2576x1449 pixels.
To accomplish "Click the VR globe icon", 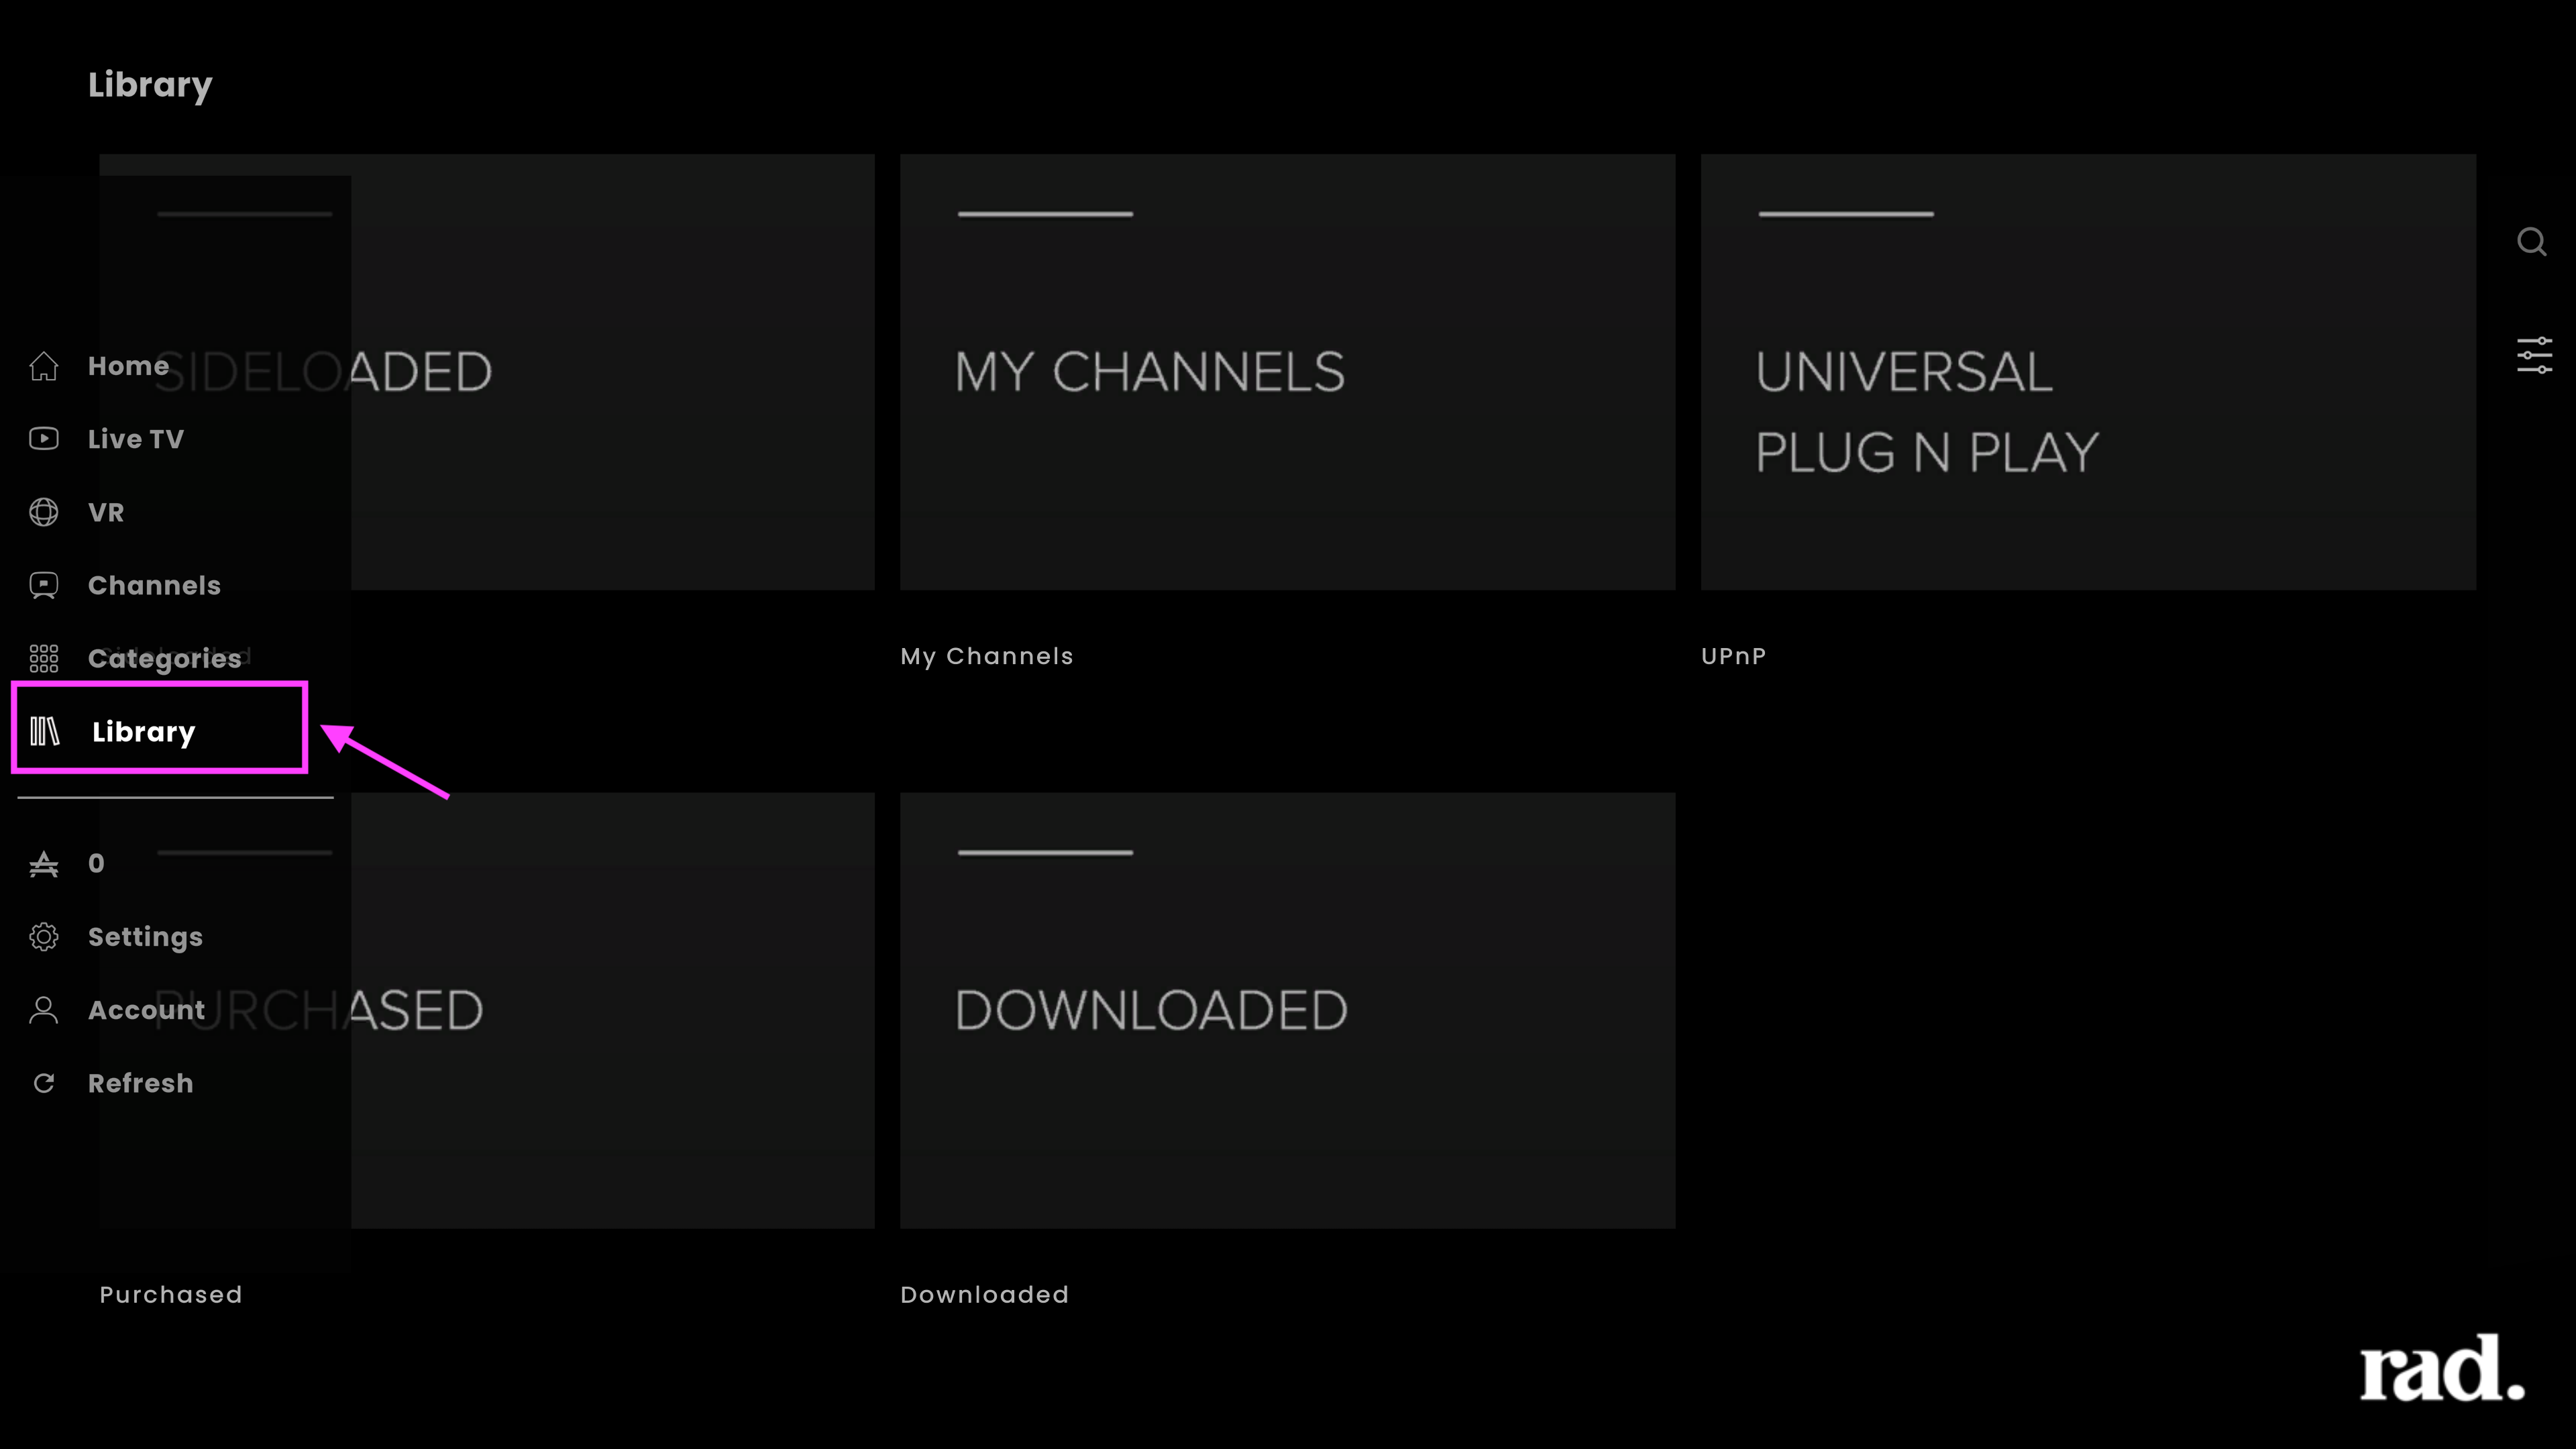I will pos(43,512).
